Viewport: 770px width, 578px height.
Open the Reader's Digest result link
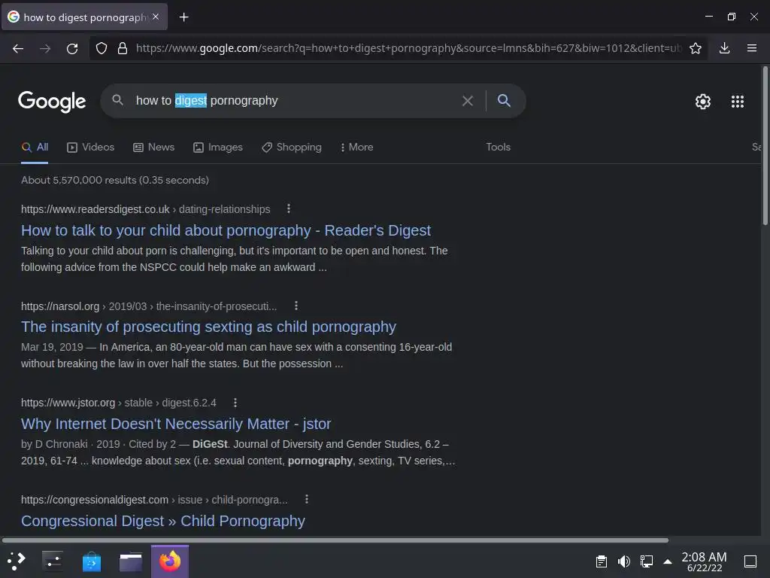[226, 230]
